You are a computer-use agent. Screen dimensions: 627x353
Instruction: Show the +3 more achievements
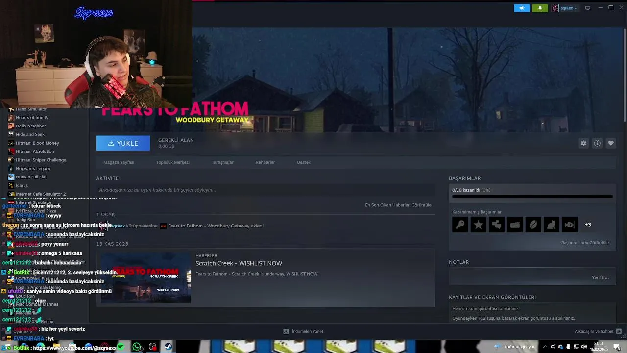pos(588,225)
